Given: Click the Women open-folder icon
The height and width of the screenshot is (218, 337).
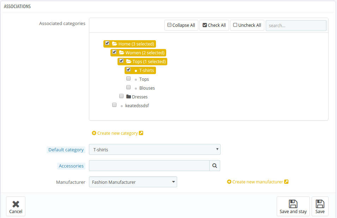Looking at the screenshot, I should pos(122,53).
